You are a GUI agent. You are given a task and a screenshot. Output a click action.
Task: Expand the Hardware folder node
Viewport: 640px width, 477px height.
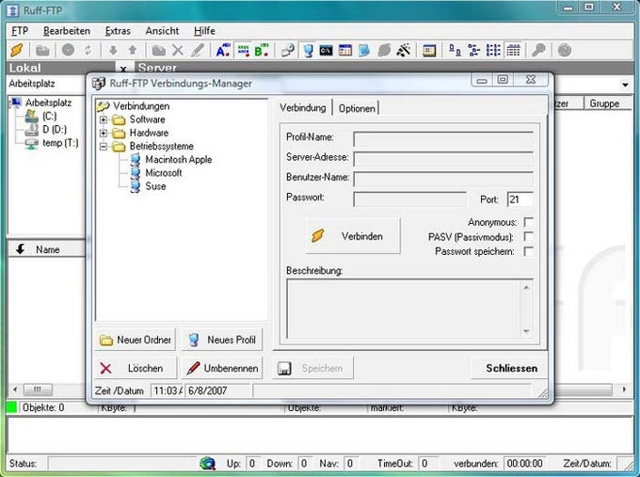pos(104,133)
